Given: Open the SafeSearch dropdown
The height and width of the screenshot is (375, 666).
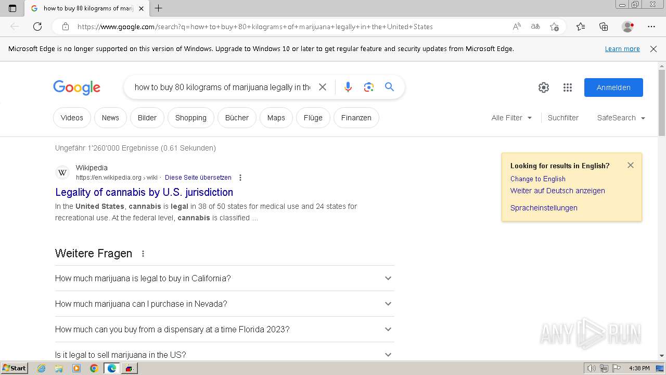Looking at the screenshot, I should 621,118.
